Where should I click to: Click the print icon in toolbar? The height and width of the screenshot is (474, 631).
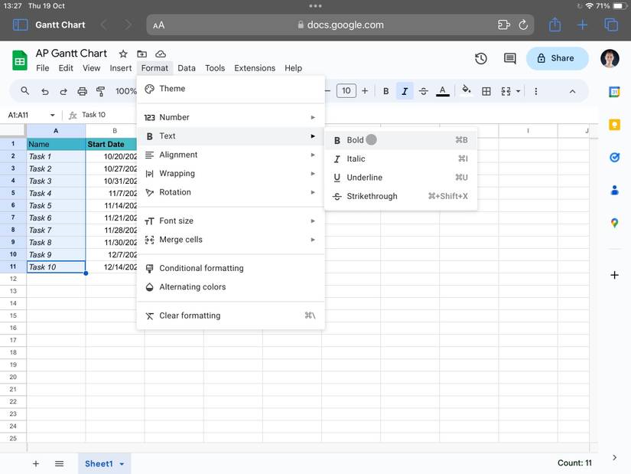click(83, 91)
